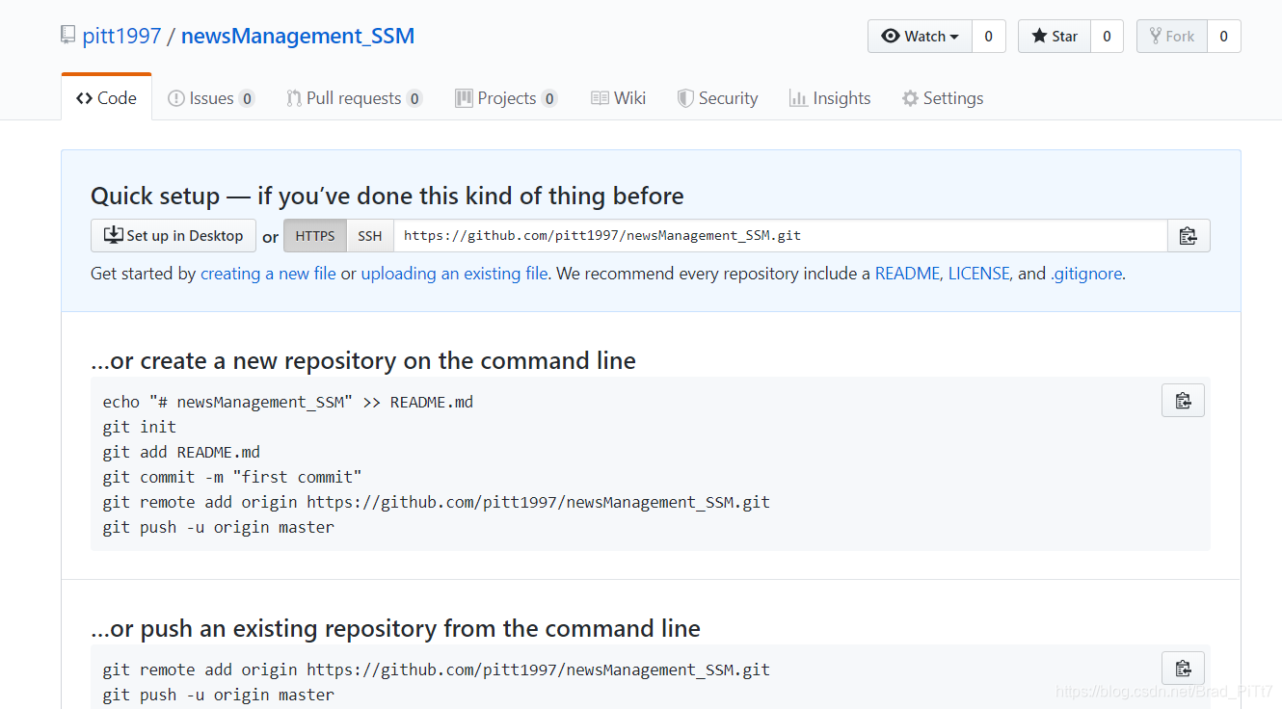Copy the HTTPS repository URL to clipboard
Screen dimensions: 1282x709
coord(1189,236)
